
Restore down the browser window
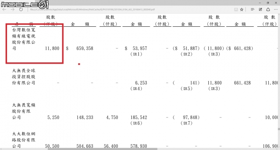[268, 3]
